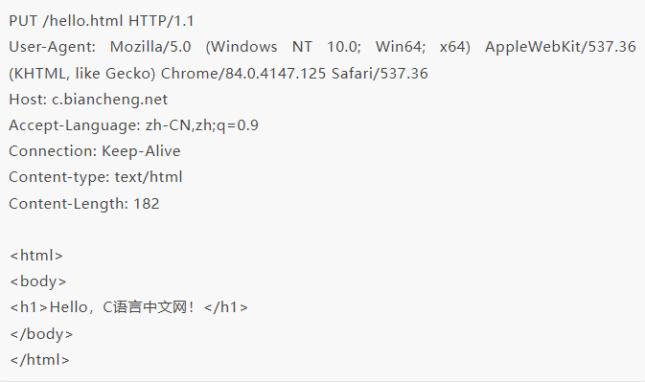Viewport: 645px width, 382px height.
Task: Click the opening <html> tag
Action: (36, 256)
